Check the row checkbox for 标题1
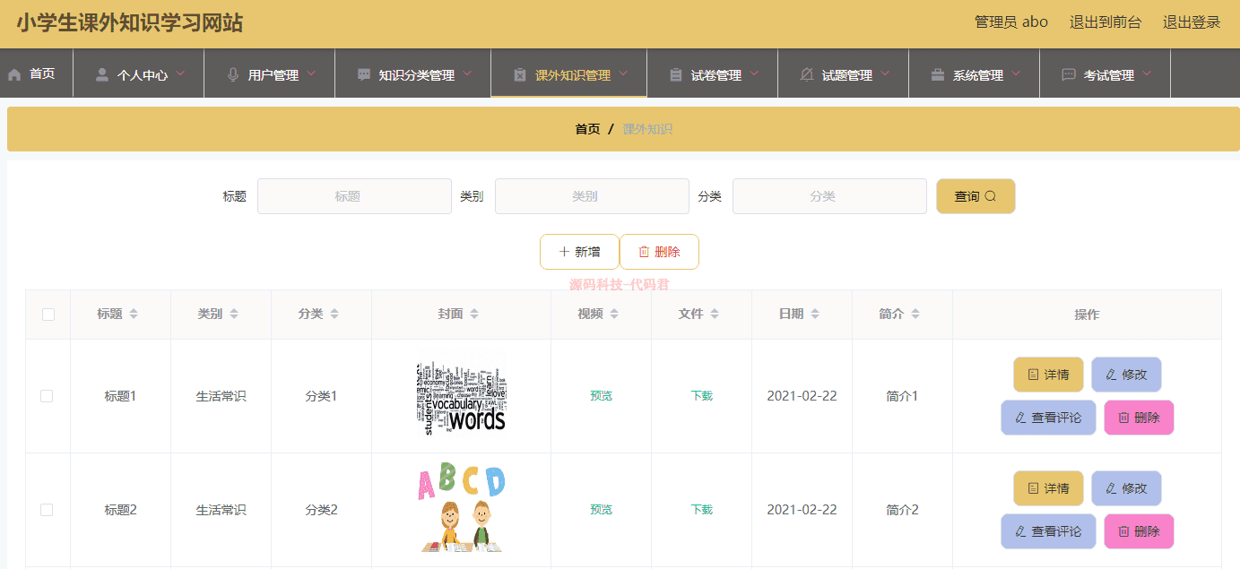 click(47, 396)
